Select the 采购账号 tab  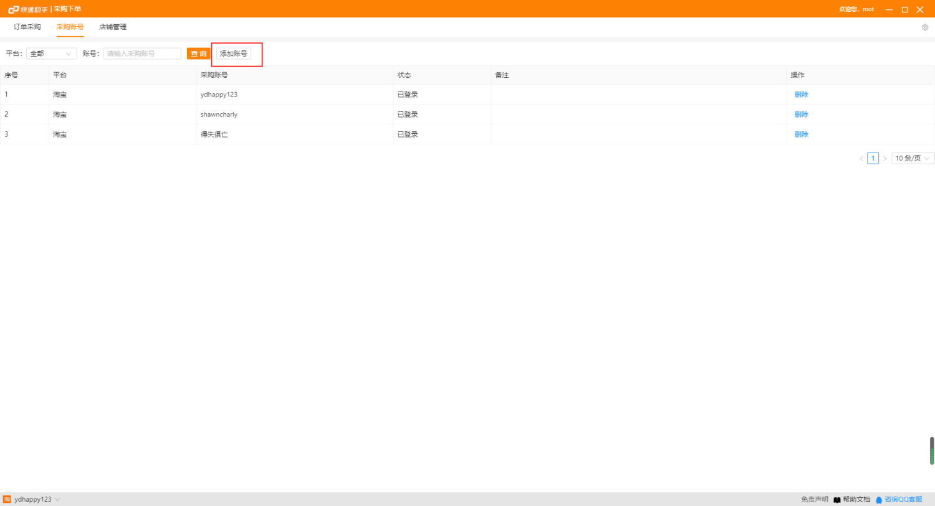click(70, 27)
